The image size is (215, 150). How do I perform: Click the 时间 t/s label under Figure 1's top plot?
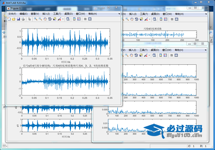pos(66,62)
